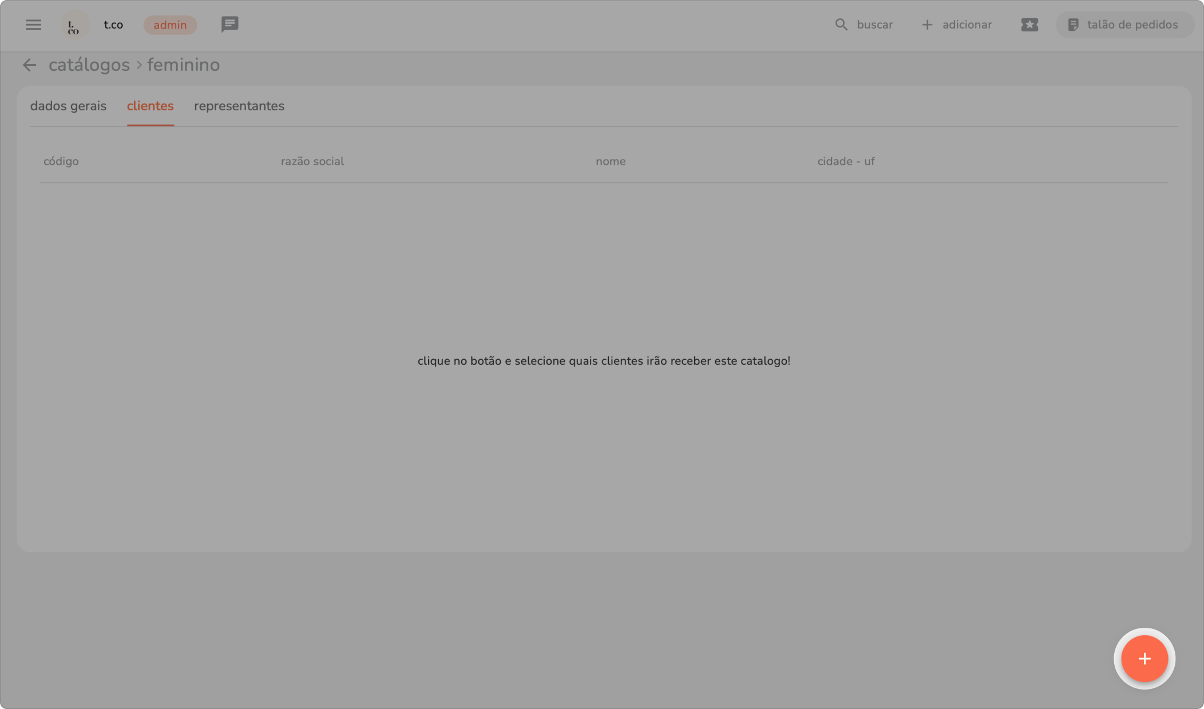Switch to the dados gerais tab
Image resolution: width=1204 pixels, height=709 pixels.
(68, 106)
